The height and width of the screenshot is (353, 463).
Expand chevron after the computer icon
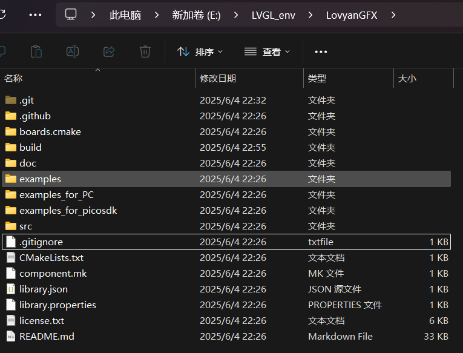pos(93,15)
